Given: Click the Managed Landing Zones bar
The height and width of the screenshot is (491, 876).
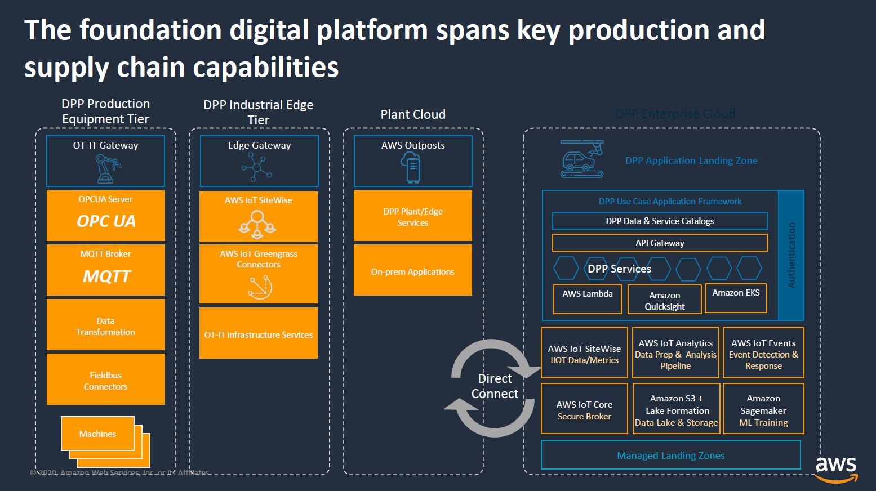Looking at the screenshot, I should click(670, 455).
